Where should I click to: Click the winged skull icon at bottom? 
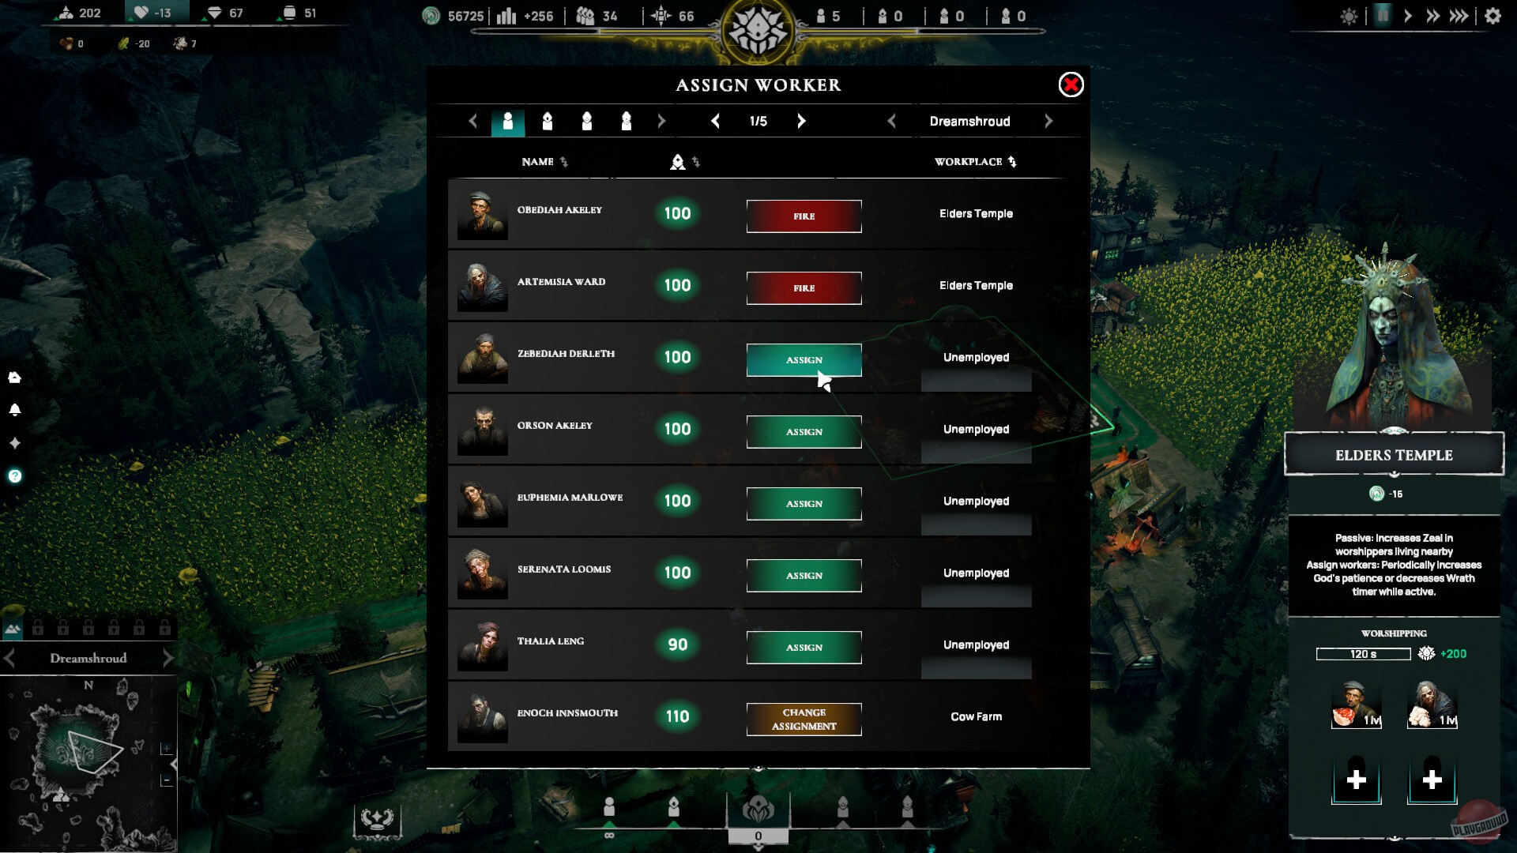coord(377,819)
